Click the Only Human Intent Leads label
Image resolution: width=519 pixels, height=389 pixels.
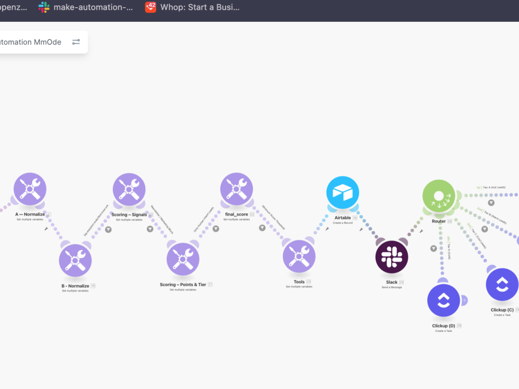pyautogui.click(x=204, y=219)
